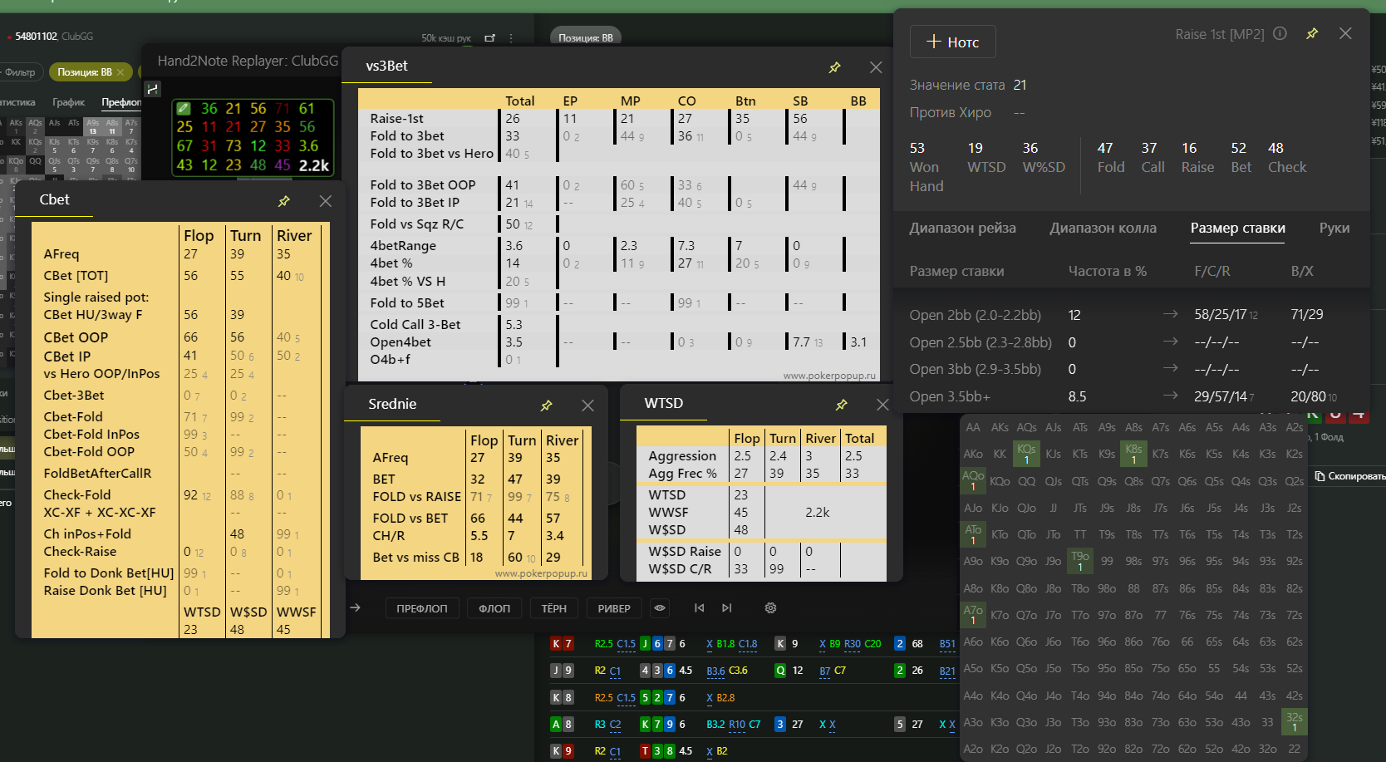This screenshot has width=1386, height=762.
Task: Close the WTSD popup
Action: coord(882,405)
